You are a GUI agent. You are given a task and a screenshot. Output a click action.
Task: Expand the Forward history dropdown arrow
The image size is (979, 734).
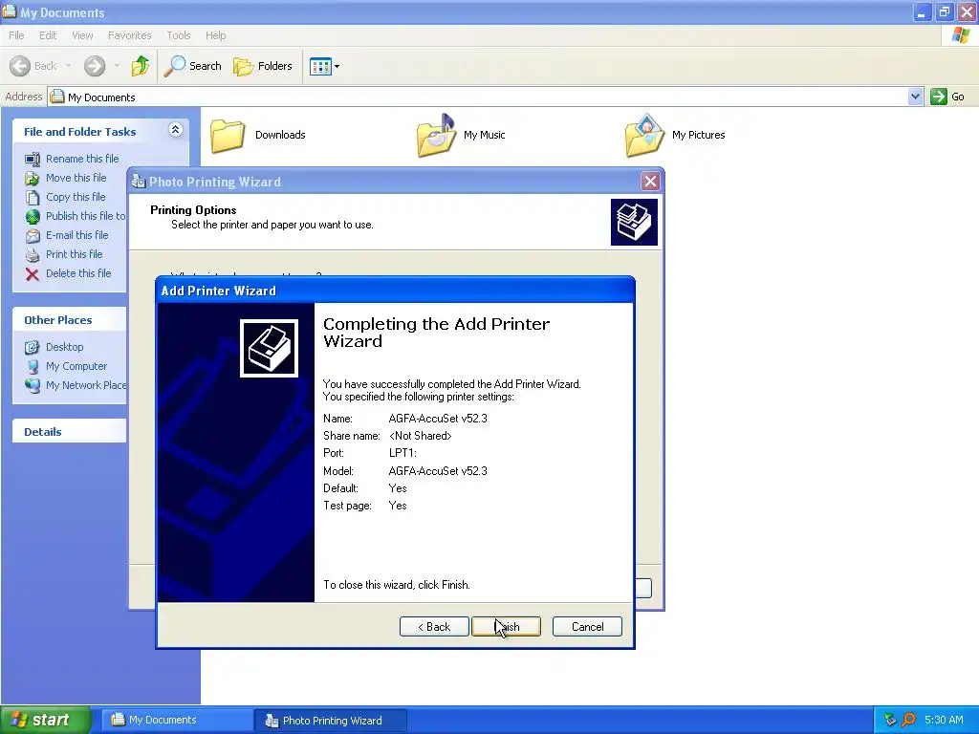click(x=116, y=66)
